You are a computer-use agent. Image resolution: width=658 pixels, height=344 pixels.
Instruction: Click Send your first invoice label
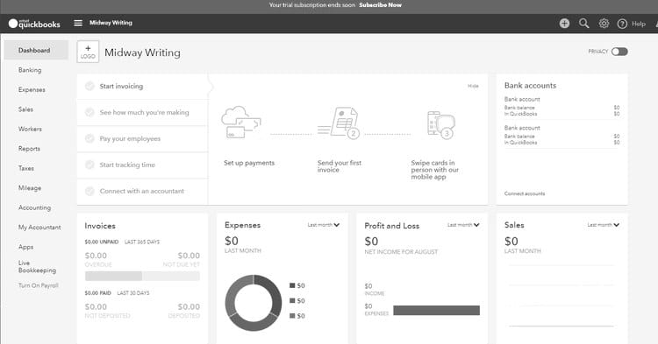(x=339, y=166)
